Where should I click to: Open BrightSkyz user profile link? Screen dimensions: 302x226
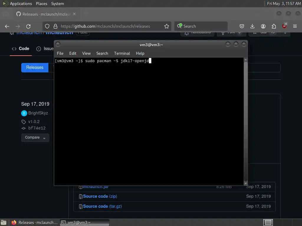pyautogui.click(x=38, y=113)
